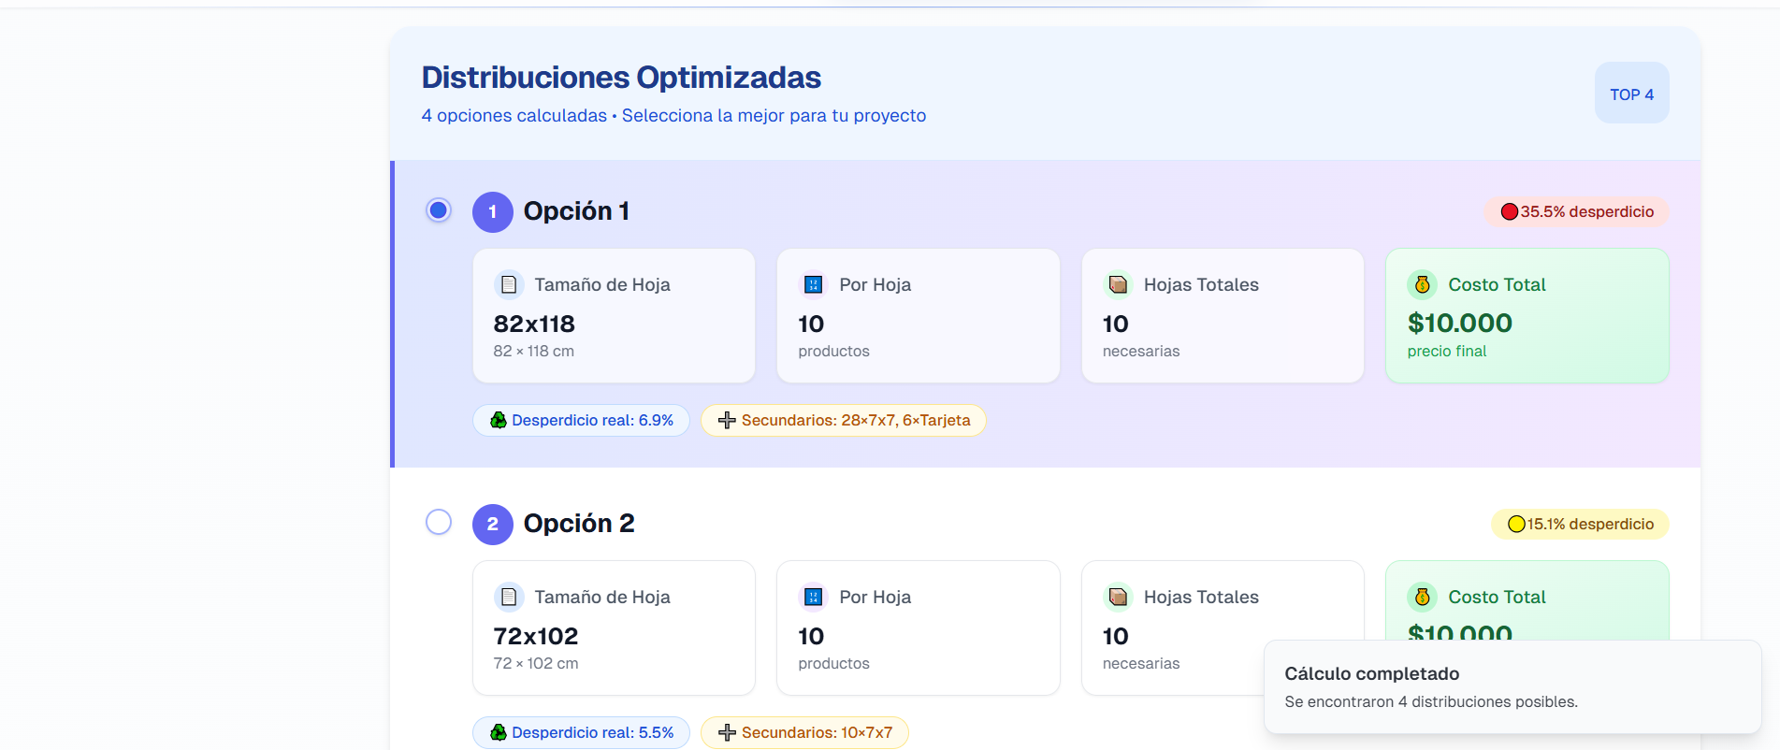This screenshot has width=1780, height=750.
Task: Click the box icon in Opción 2 Hojas Totales
Action: point(1118,597)
